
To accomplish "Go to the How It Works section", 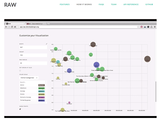I will click(84, 4).
